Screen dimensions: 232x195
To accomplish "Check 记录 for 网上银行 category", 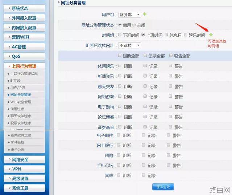I will click(144, 145).
